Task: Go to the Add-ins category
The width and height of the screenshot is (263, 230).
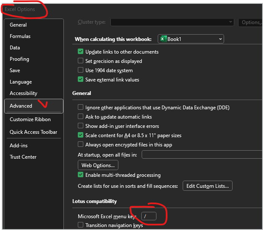Action: tap(19, 146)
